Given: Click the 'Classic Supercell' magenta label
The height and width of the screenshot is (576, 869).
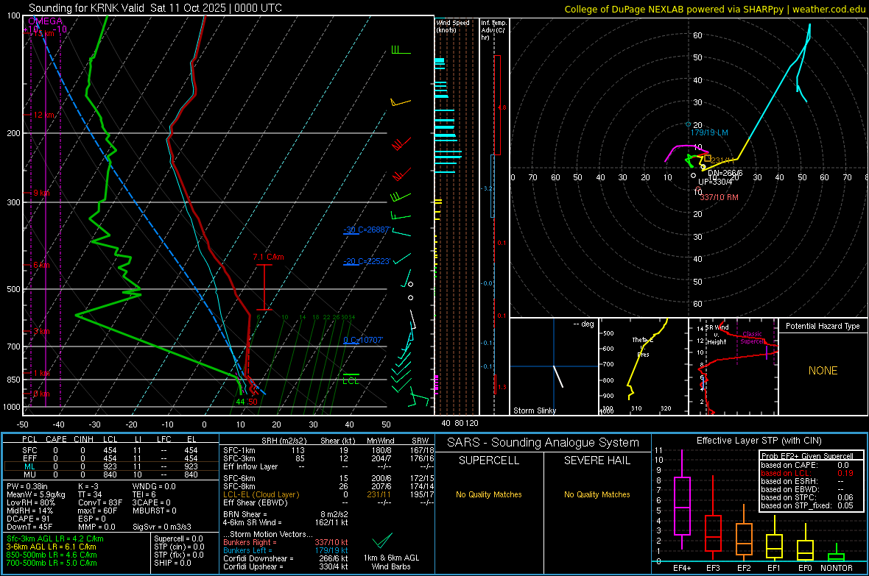Looking at the screenshot, I should (752, 338).
